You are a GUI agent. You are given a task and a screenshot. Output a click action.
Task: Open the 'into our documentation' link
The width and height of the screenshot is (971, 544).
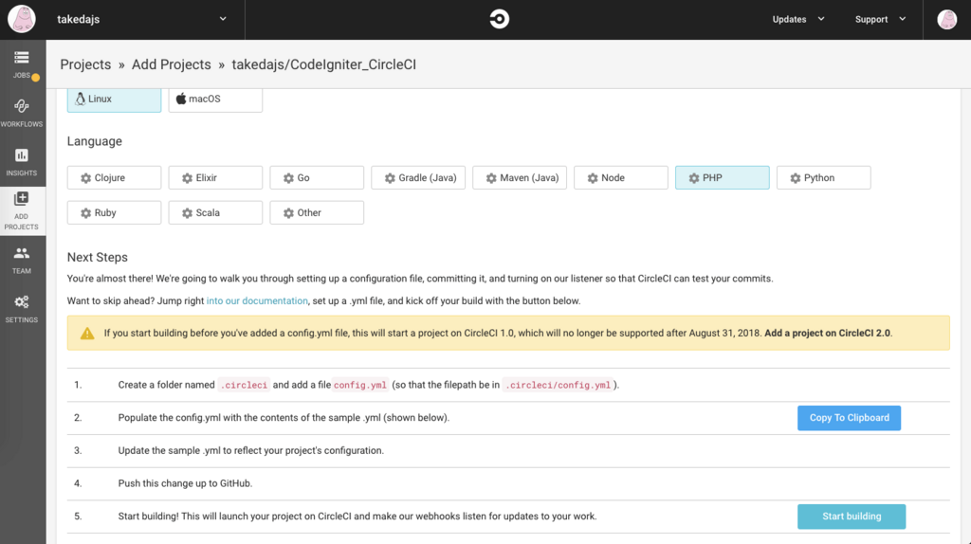click(257, 300)
